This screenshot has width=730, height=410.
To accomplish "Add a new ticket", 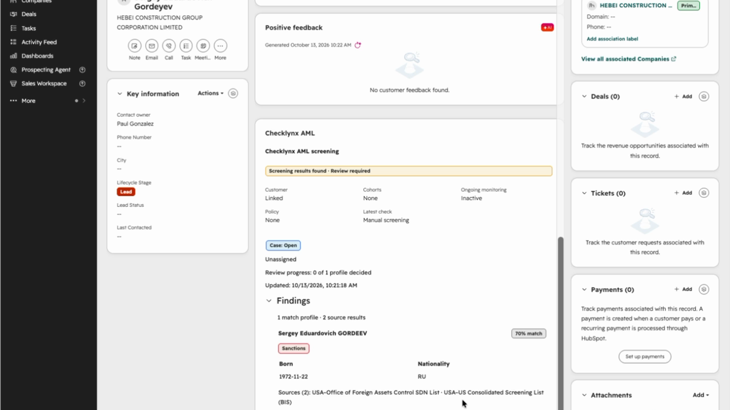I will point(683,193).
